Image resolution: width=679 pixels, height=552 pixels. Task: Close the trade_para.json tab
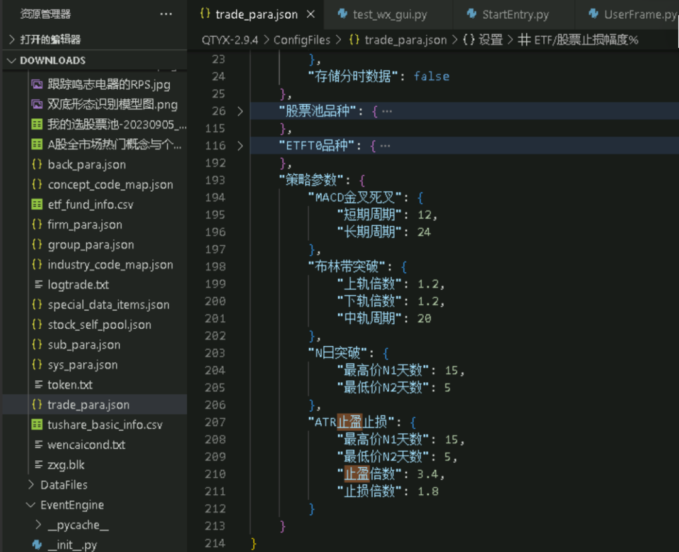coord(311,14)
